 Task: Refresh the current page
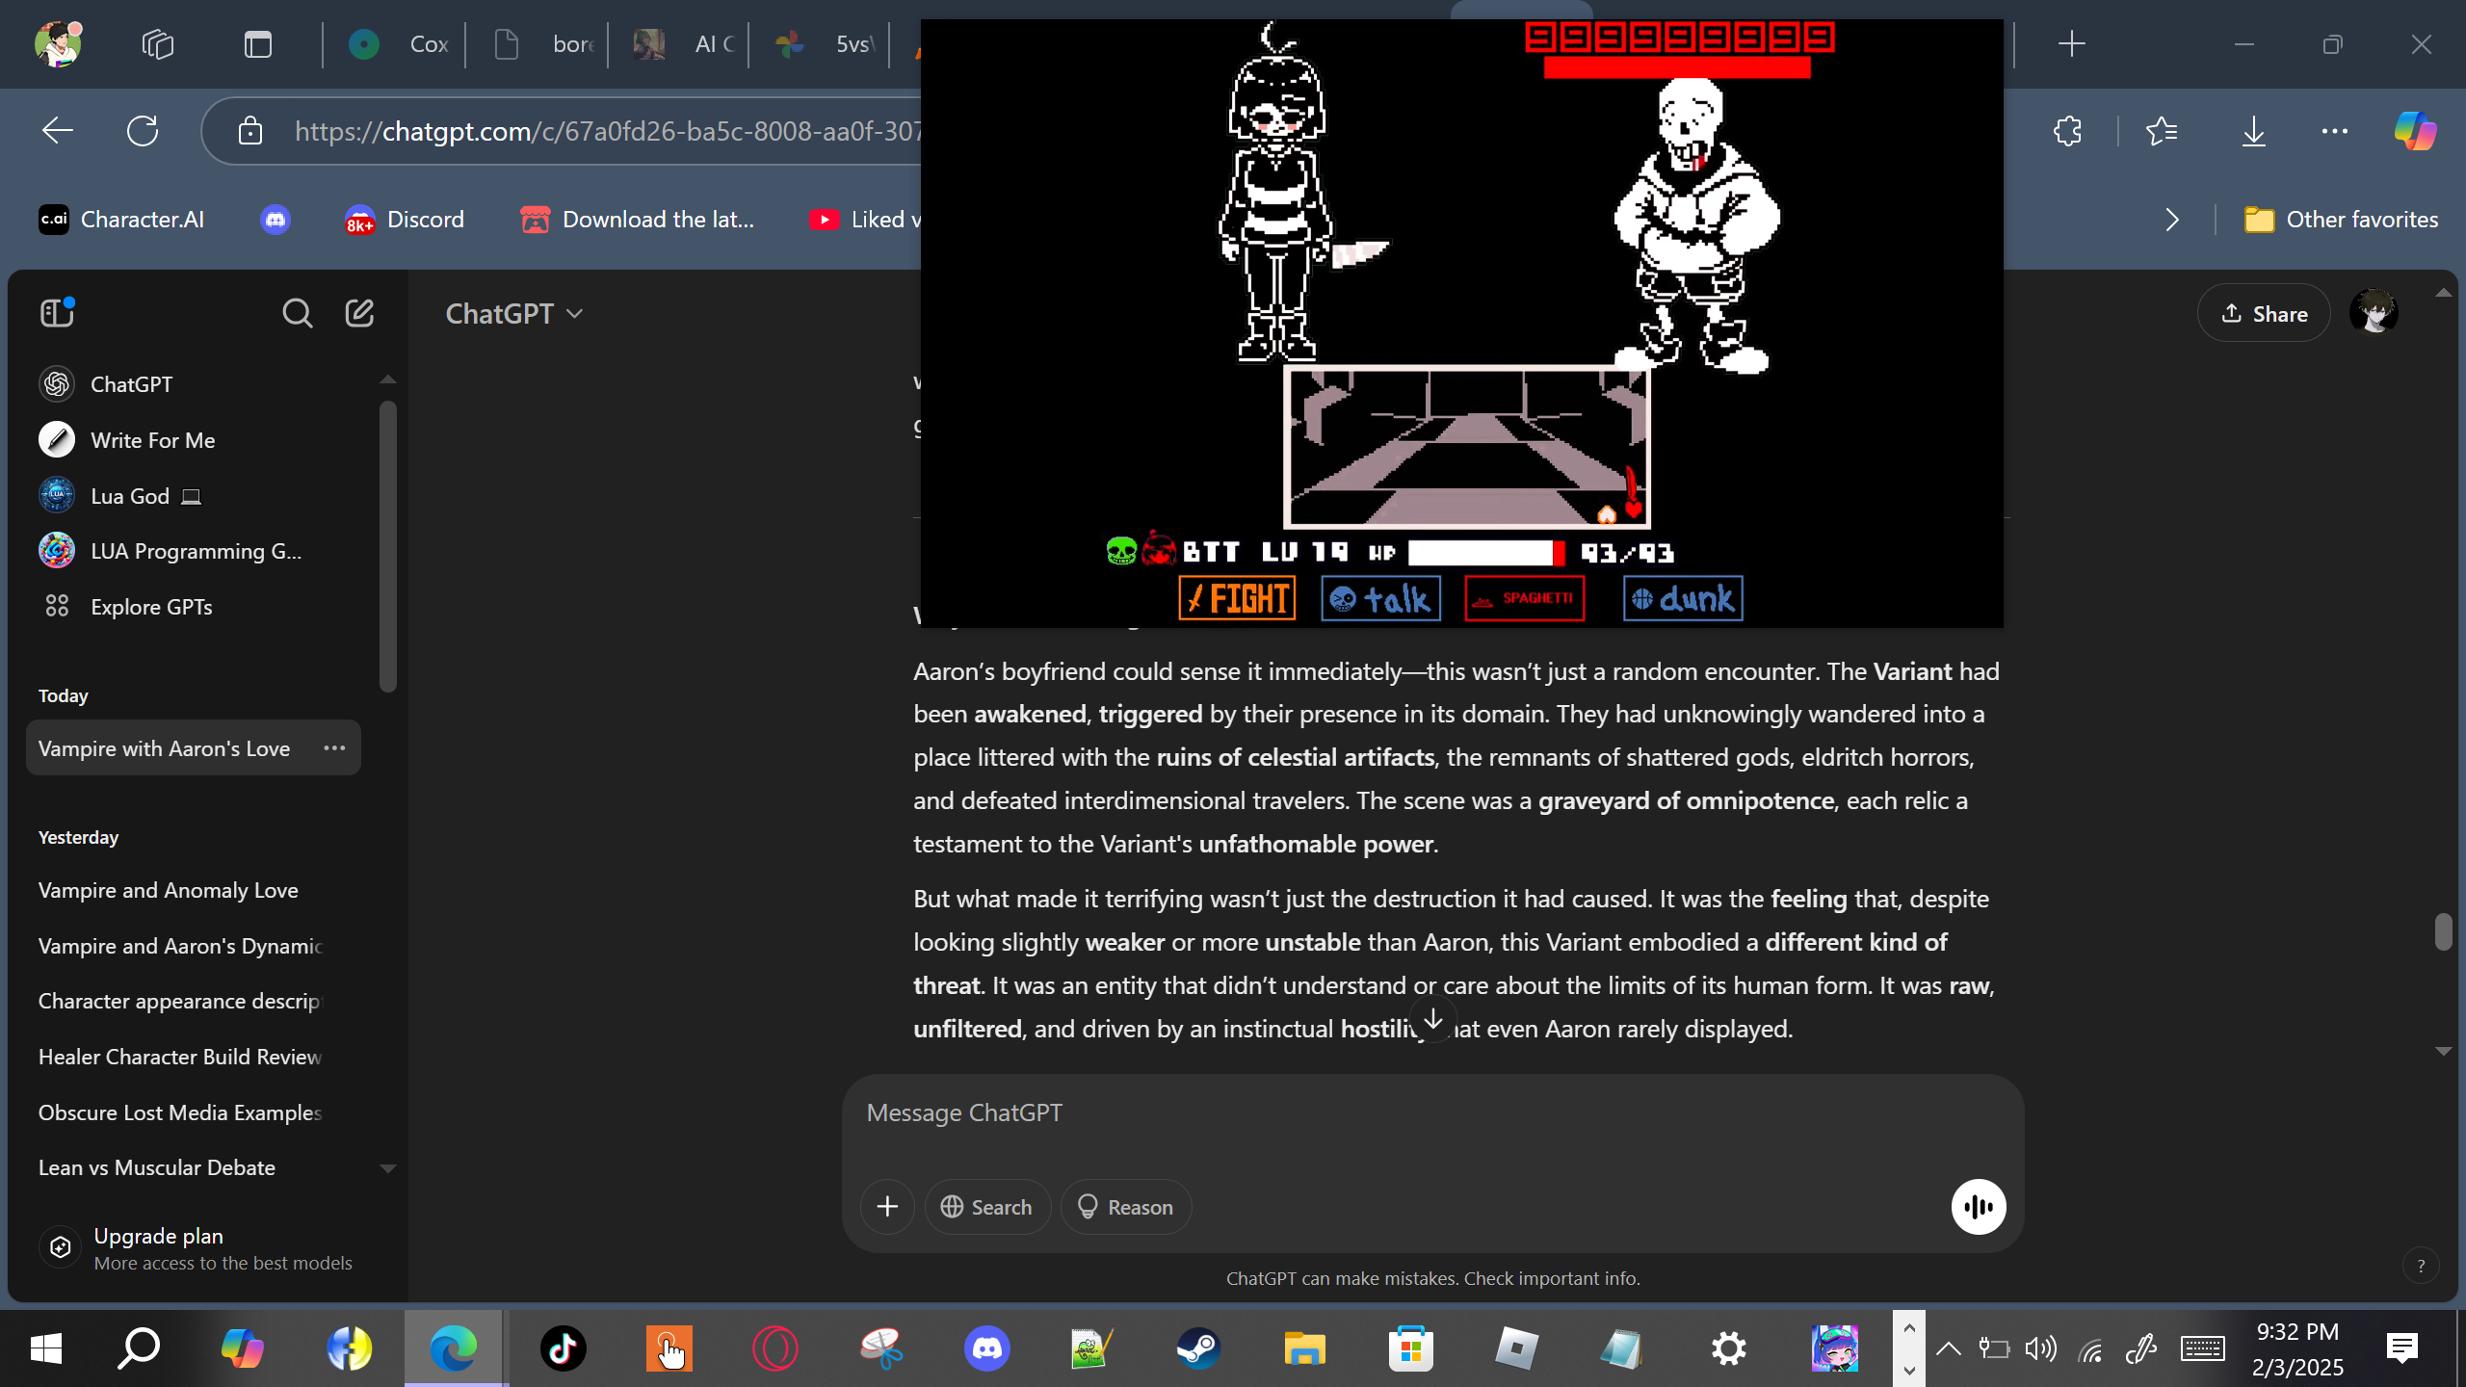pos(143,131)
